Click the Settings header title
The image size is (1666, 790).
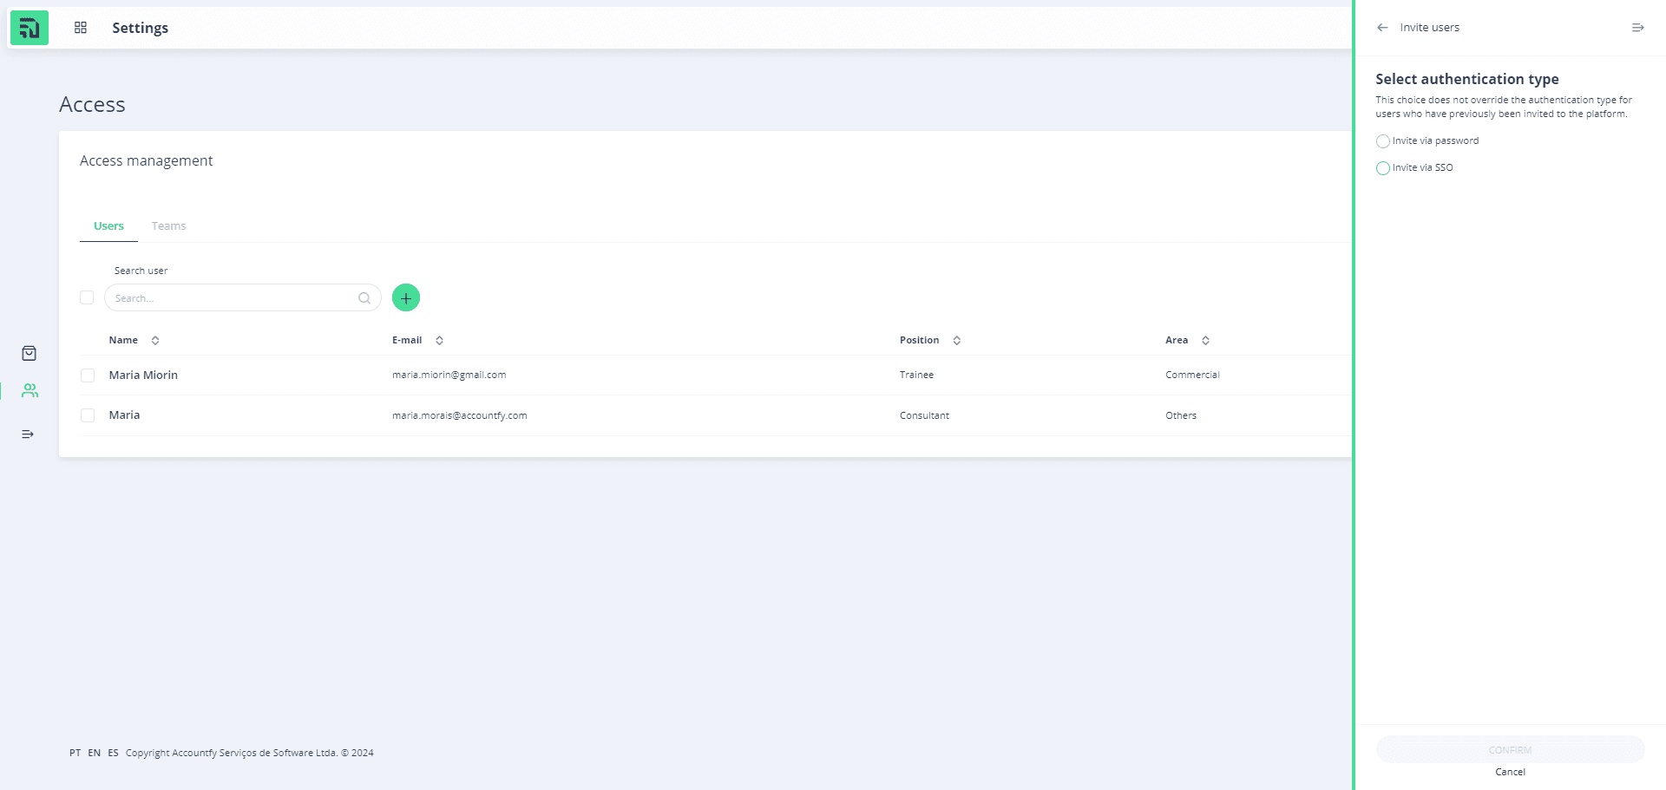(141, 28)
